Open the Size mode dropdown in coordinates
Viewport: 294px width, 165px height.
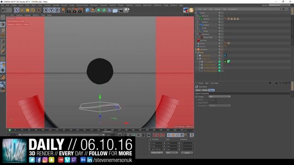tap(171, 153)
